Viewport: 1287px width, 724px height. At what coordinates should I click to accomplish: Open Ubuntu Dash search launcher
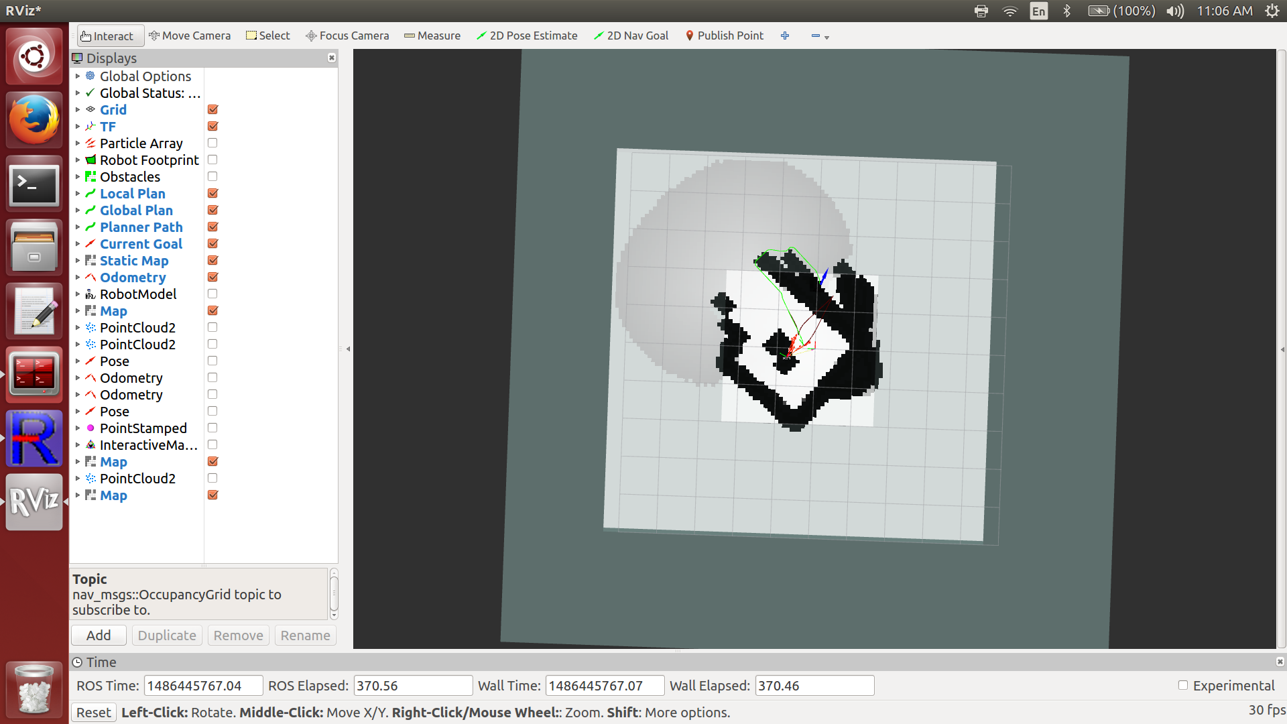pos(34,56)
